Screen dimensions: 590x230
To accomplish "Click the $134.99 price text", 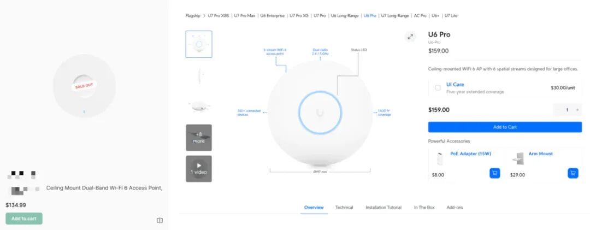I will (16, 205).
